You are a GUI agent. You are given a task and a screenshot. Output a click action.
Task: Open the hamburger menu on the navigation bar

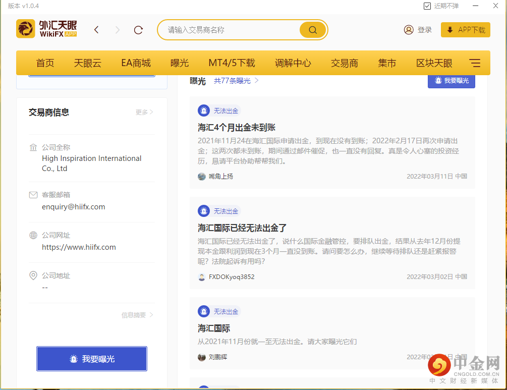pyautogui.click(x=475, y=63)
